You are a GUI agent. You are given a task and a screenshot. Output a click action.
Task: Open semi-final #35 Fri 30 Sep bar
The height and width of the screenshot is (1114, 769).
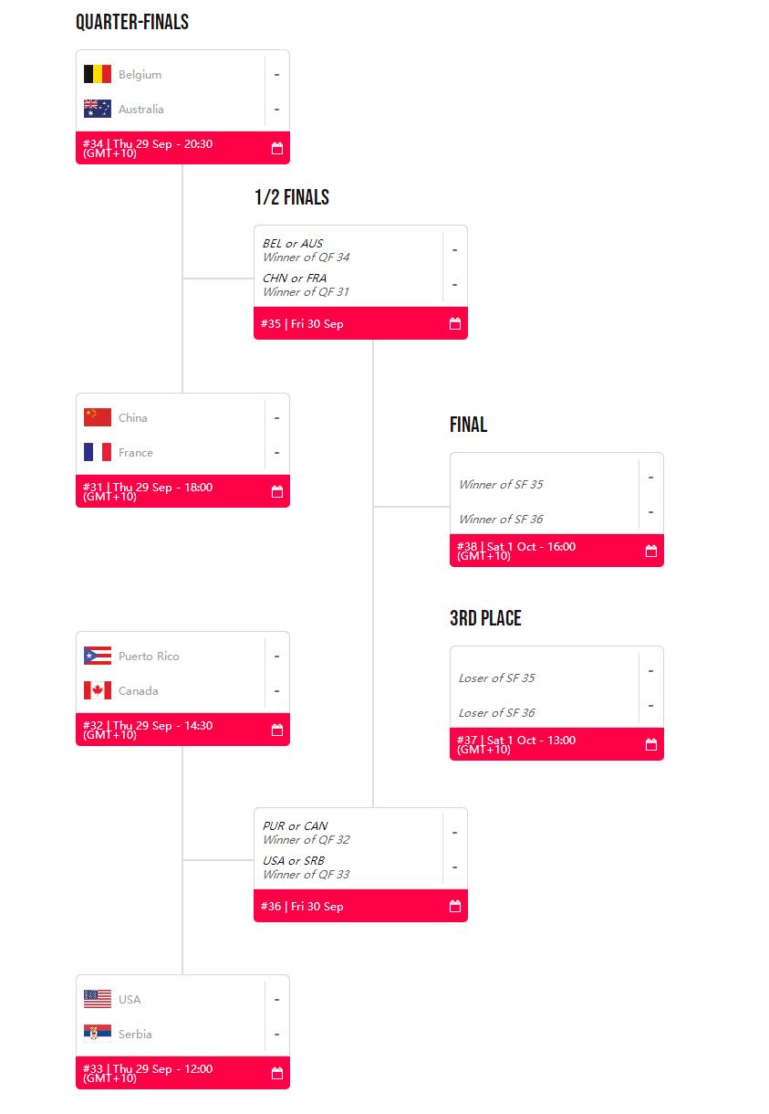tap(347, 323)
